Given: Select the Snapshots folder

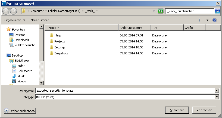Looking at the screenshot, I should pos(61,53).
